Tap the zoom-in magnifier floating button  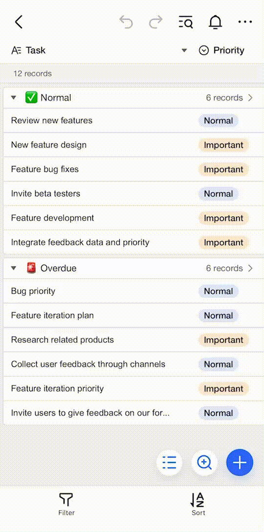(204, 462)
